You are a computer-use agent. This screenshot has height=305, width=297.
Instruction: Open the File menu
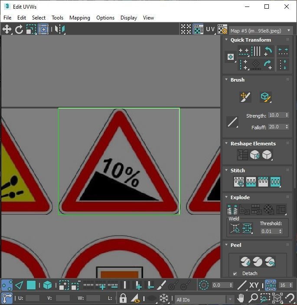click(7, 18)
